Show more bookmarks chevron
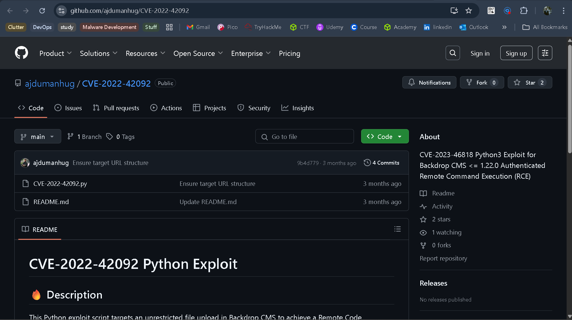This screenshot has height=320, width=572. coord(504,27)
